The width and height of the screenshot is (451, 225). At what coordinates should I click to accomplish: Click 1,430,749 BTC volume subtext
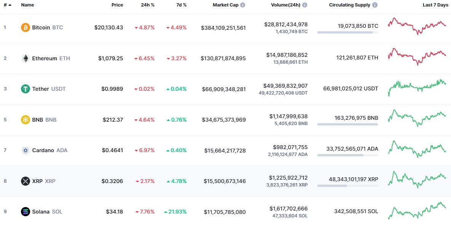coord(292,32)
